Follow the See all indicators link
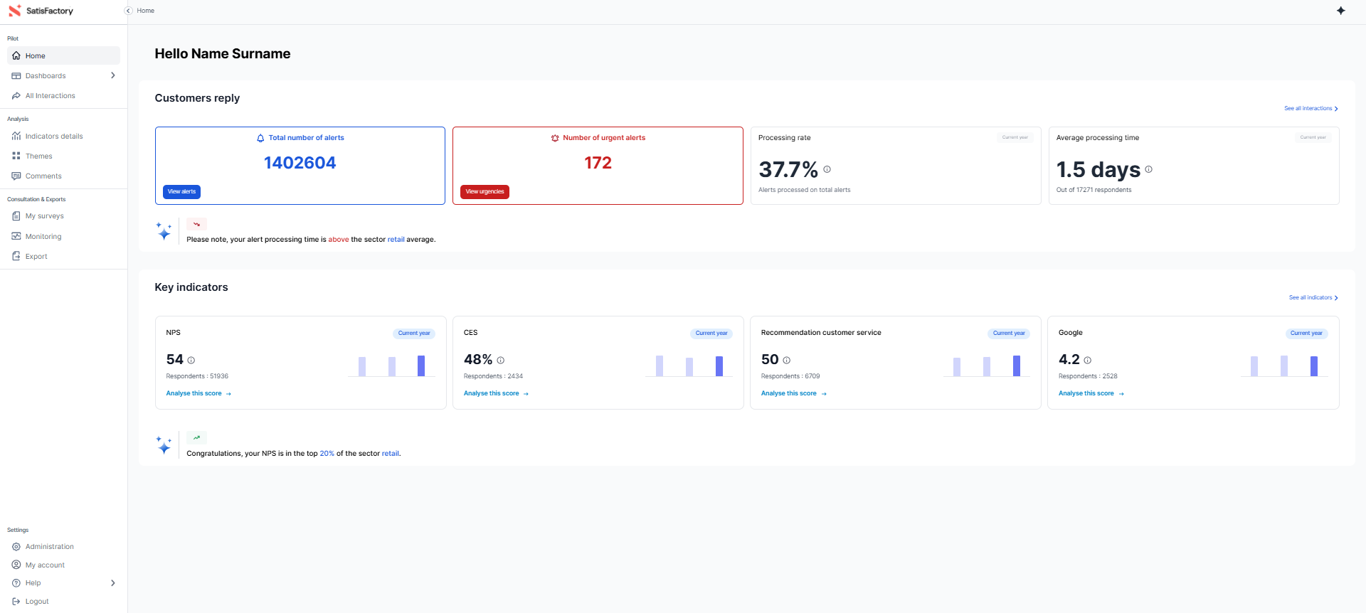Screen dimensions: 1366x613 click(1313, 298)
